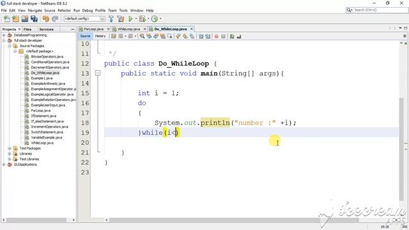Click the Build Project hammer icon

[x=111, y=19]
